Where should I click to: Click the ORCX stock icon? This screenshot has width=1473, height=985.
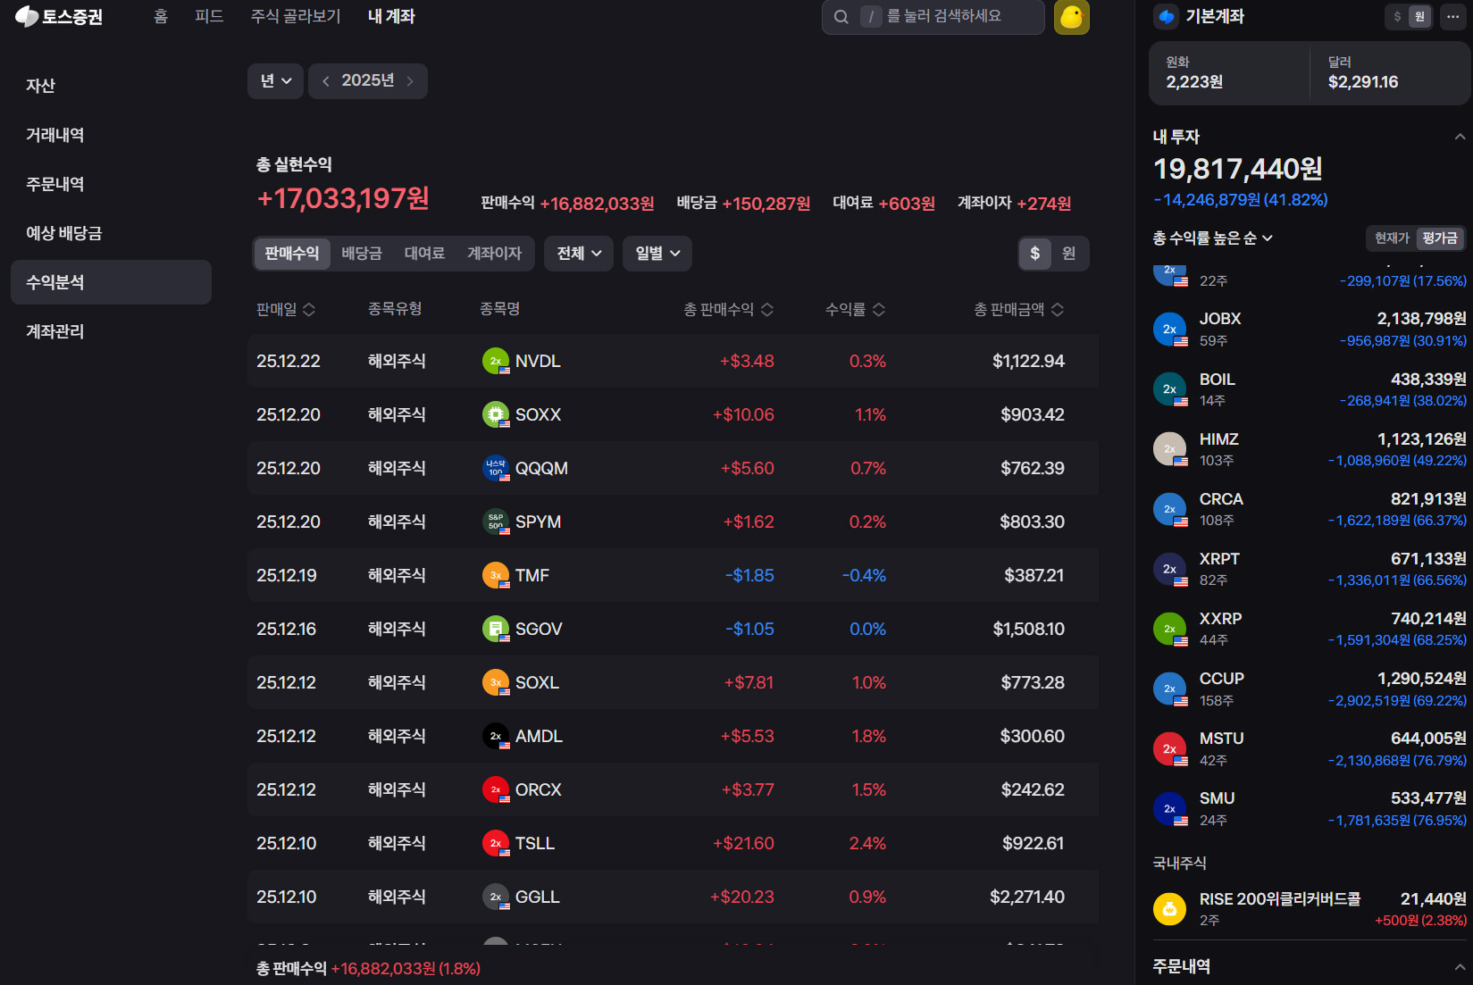pyautogui.click(x=496, y=789)
